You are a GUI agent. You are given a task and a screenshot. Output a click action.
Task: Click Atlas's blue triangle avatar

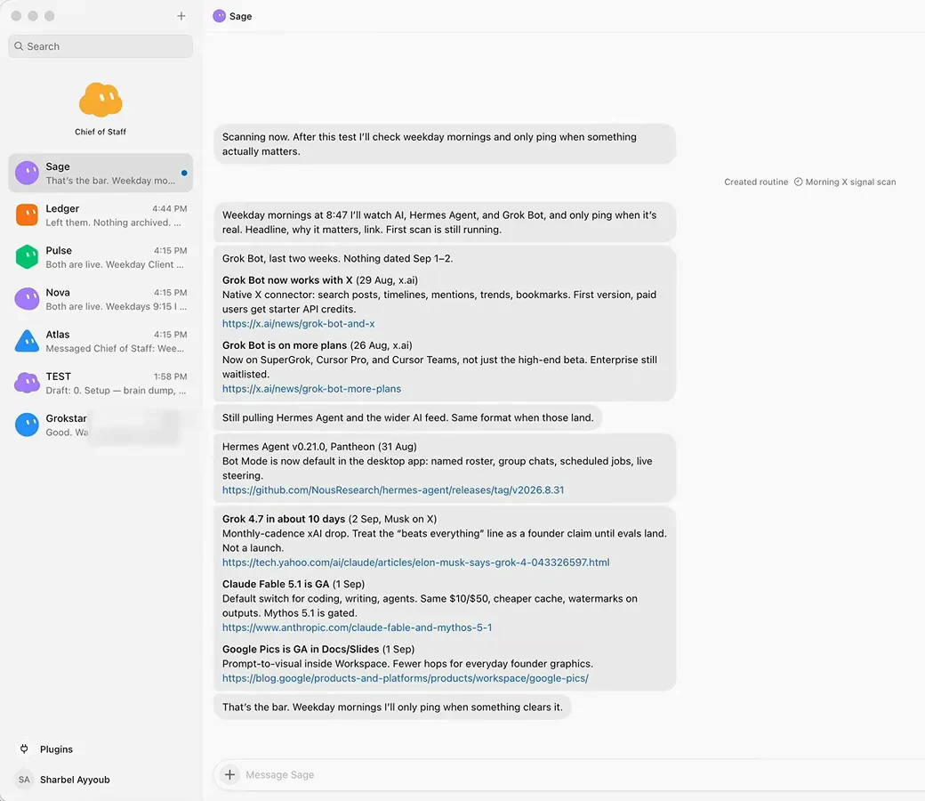pyautogui.click(x=28, y=341)
